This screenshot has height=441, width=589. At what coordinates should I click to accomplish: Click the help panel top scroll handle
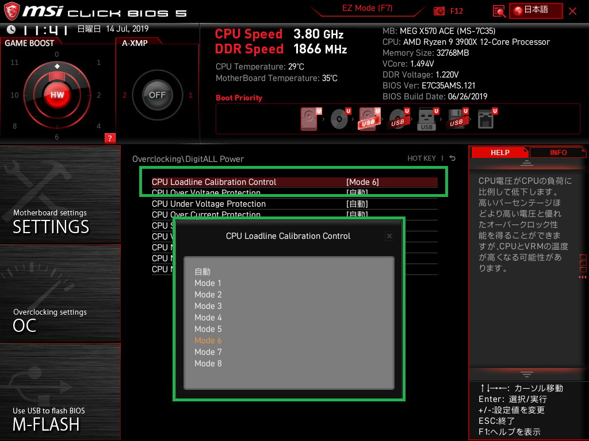pyautogui.click(x=527, y=163)
